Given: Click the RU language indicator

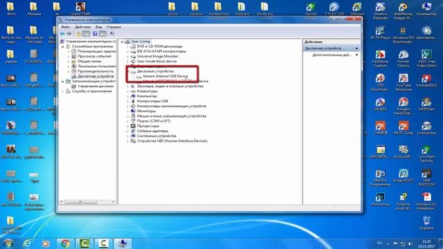Looking at the screenshot, I should [x=379, y=243].
